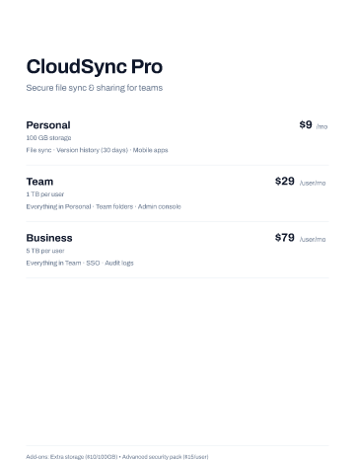Click the $79 price
This screenshot has height=460, width=355.
(285, 238)
